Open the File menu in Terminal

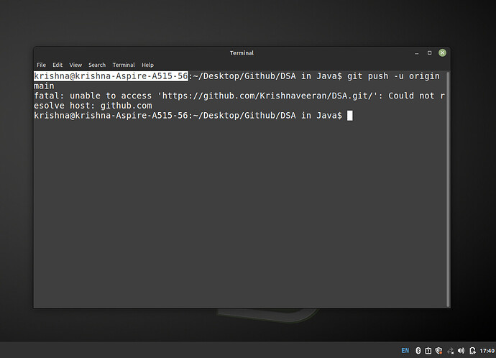coord(41,65)
